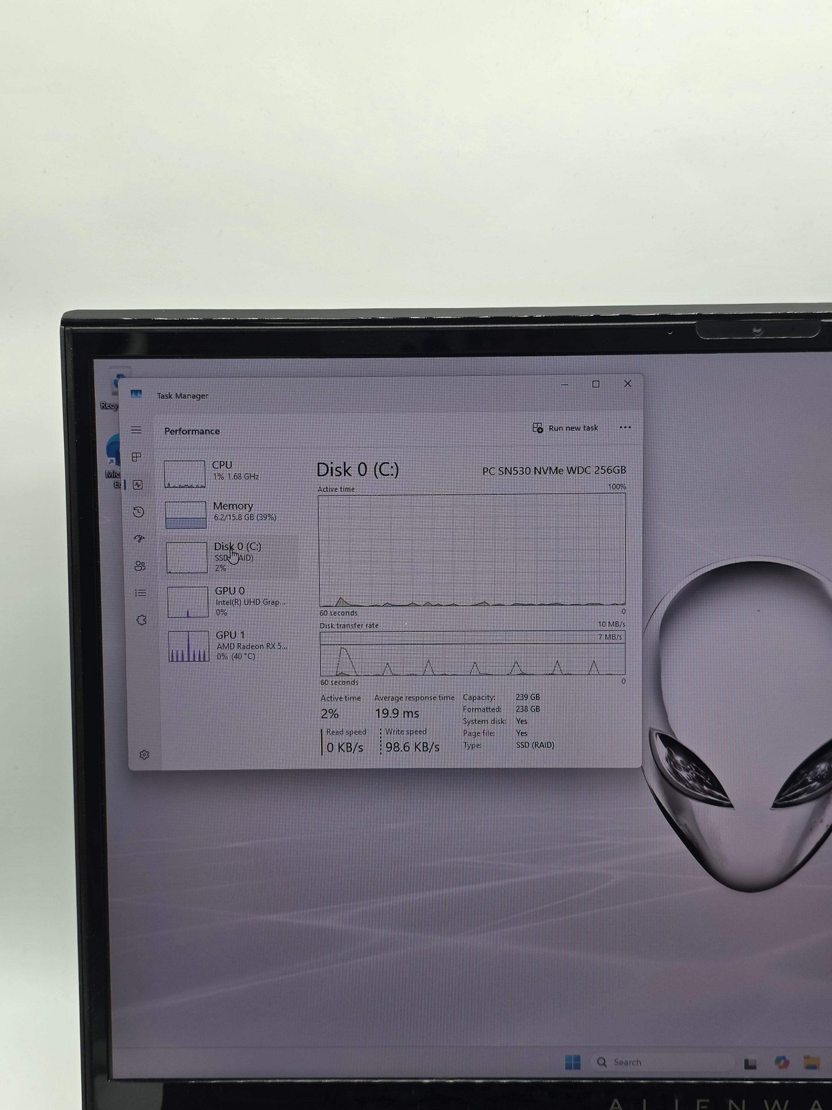The image size is (832, 1110).
Task: Click the CPU mini usage graph thumbnail
Action: (x=184, y=475)
